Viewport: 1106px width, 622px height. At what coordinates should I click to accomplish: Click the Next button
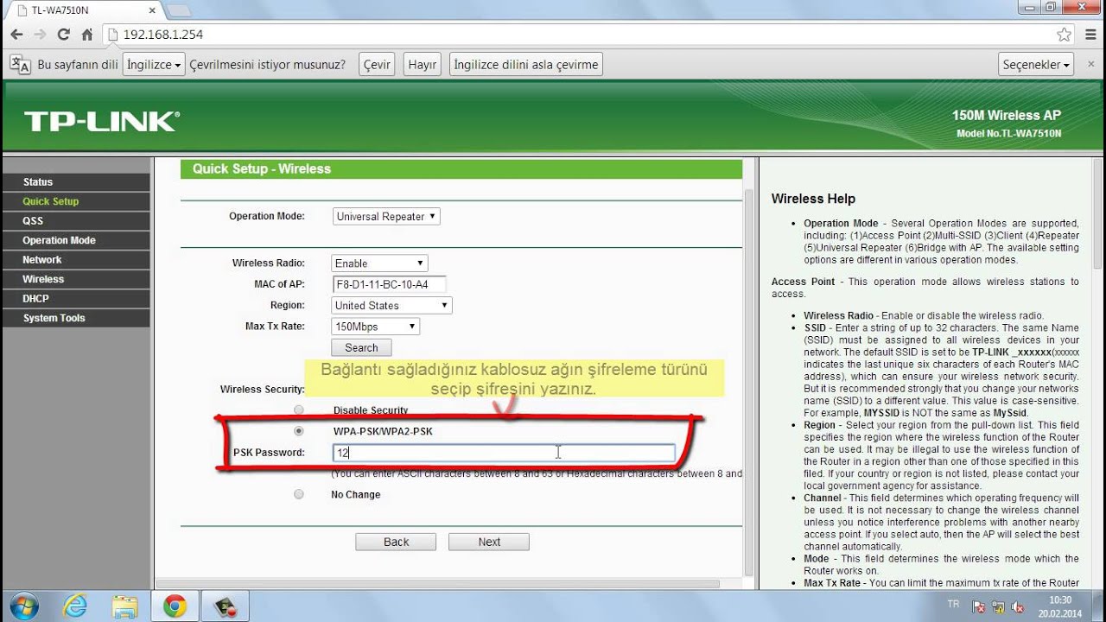coord(489,542)
